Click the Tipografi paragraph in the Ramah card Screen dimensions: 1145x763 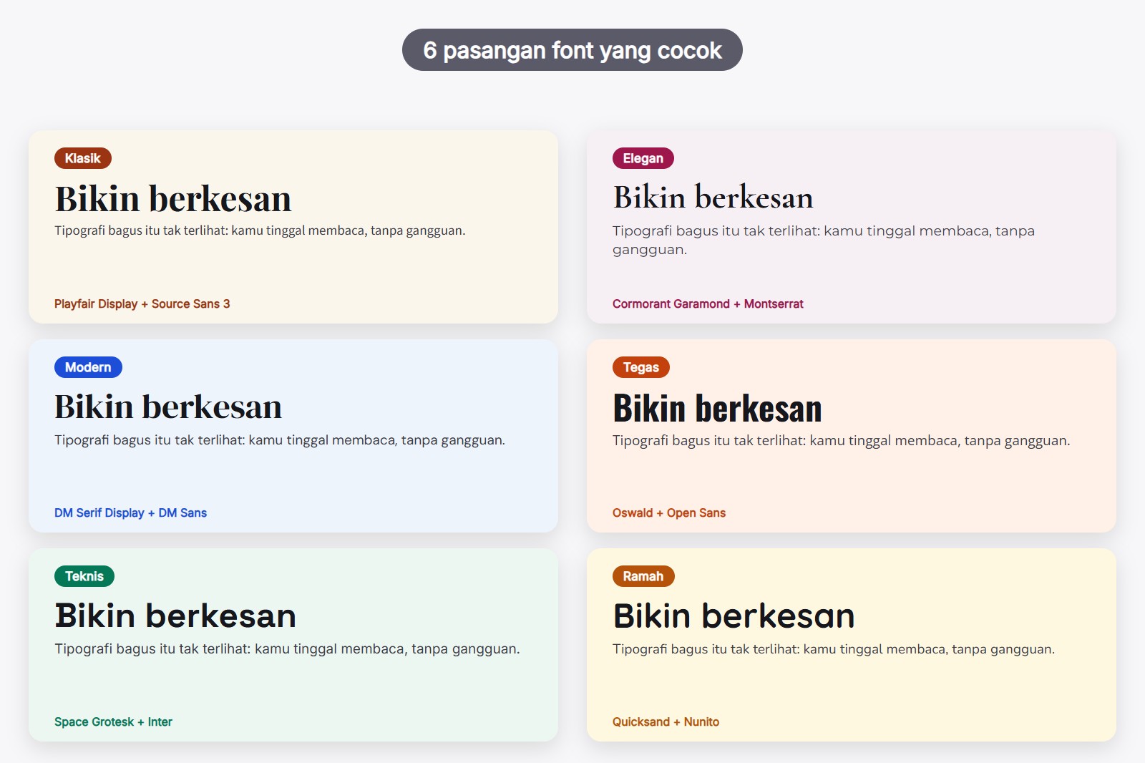pyautogui.click(x=834, y=649)
